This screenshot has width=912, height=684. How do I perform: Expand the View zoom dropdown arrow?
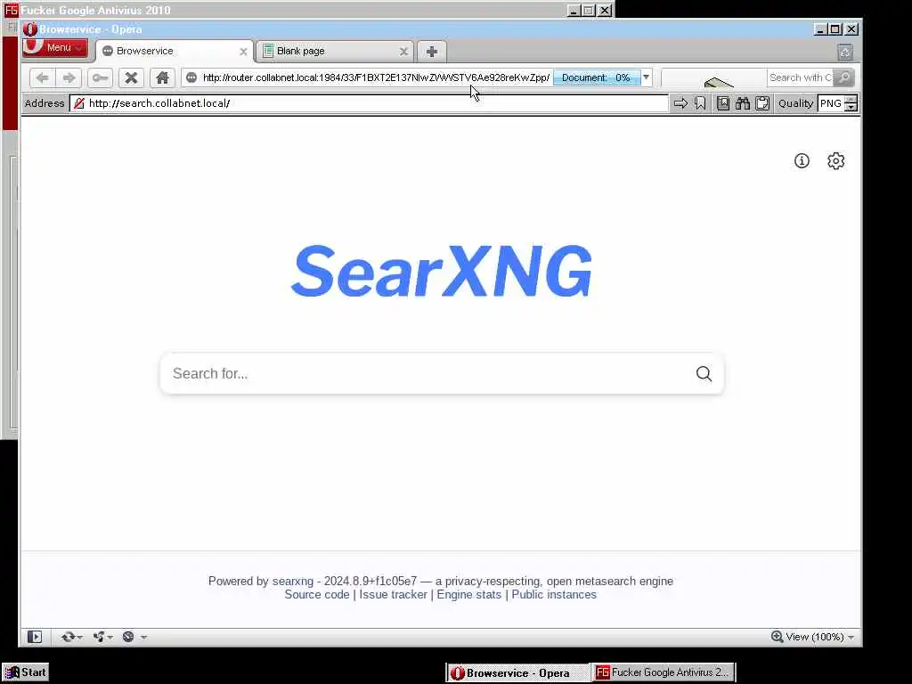pos(851,638)
